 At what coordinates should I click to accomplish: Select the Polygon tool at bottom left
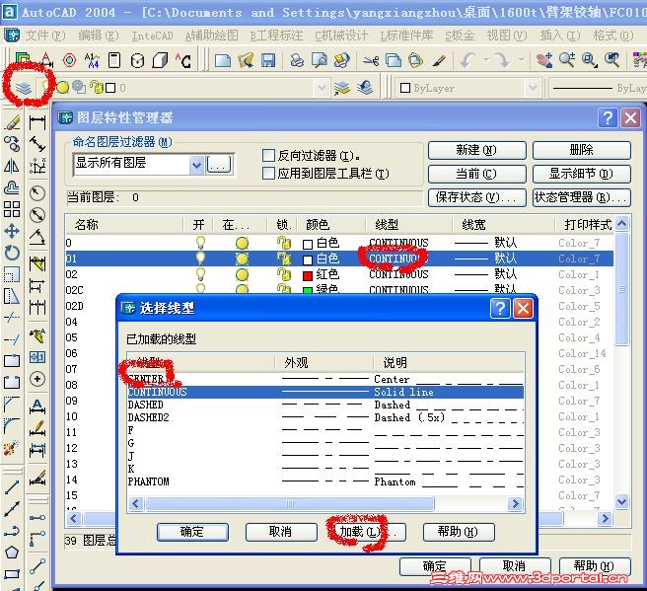(x=12, y=553)
